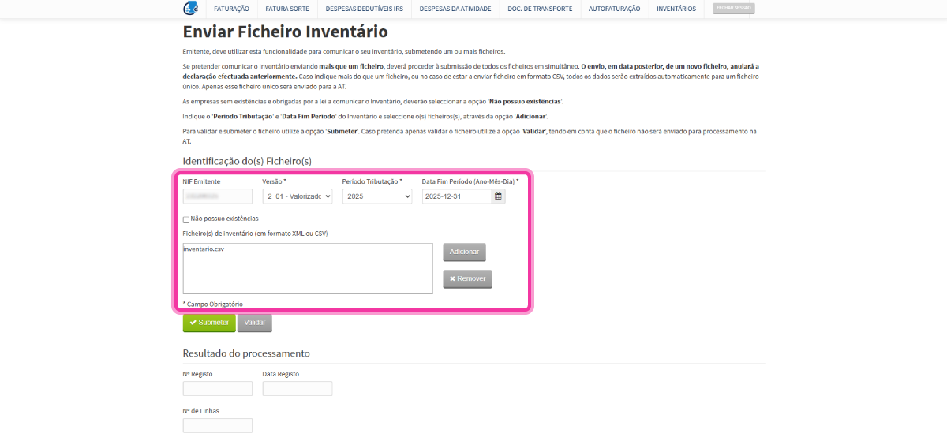The width and height of the screenshot is (947, 441).
Task: Click the Data Registo field
Action: [x=298, y=388]
